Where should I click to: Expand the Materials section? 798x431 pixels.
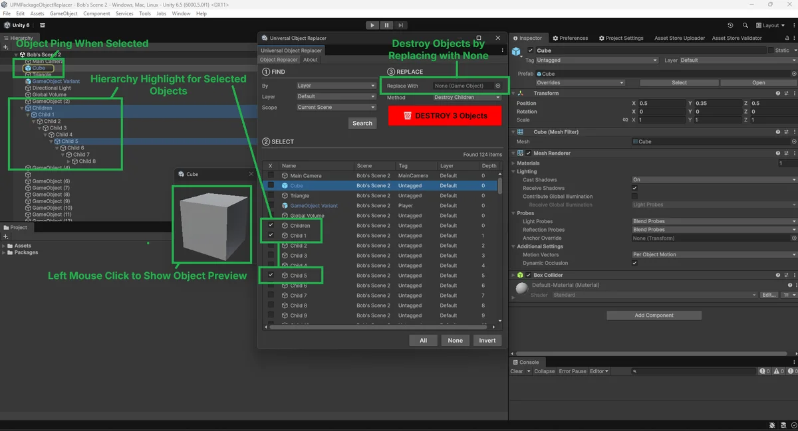(513, 163)
